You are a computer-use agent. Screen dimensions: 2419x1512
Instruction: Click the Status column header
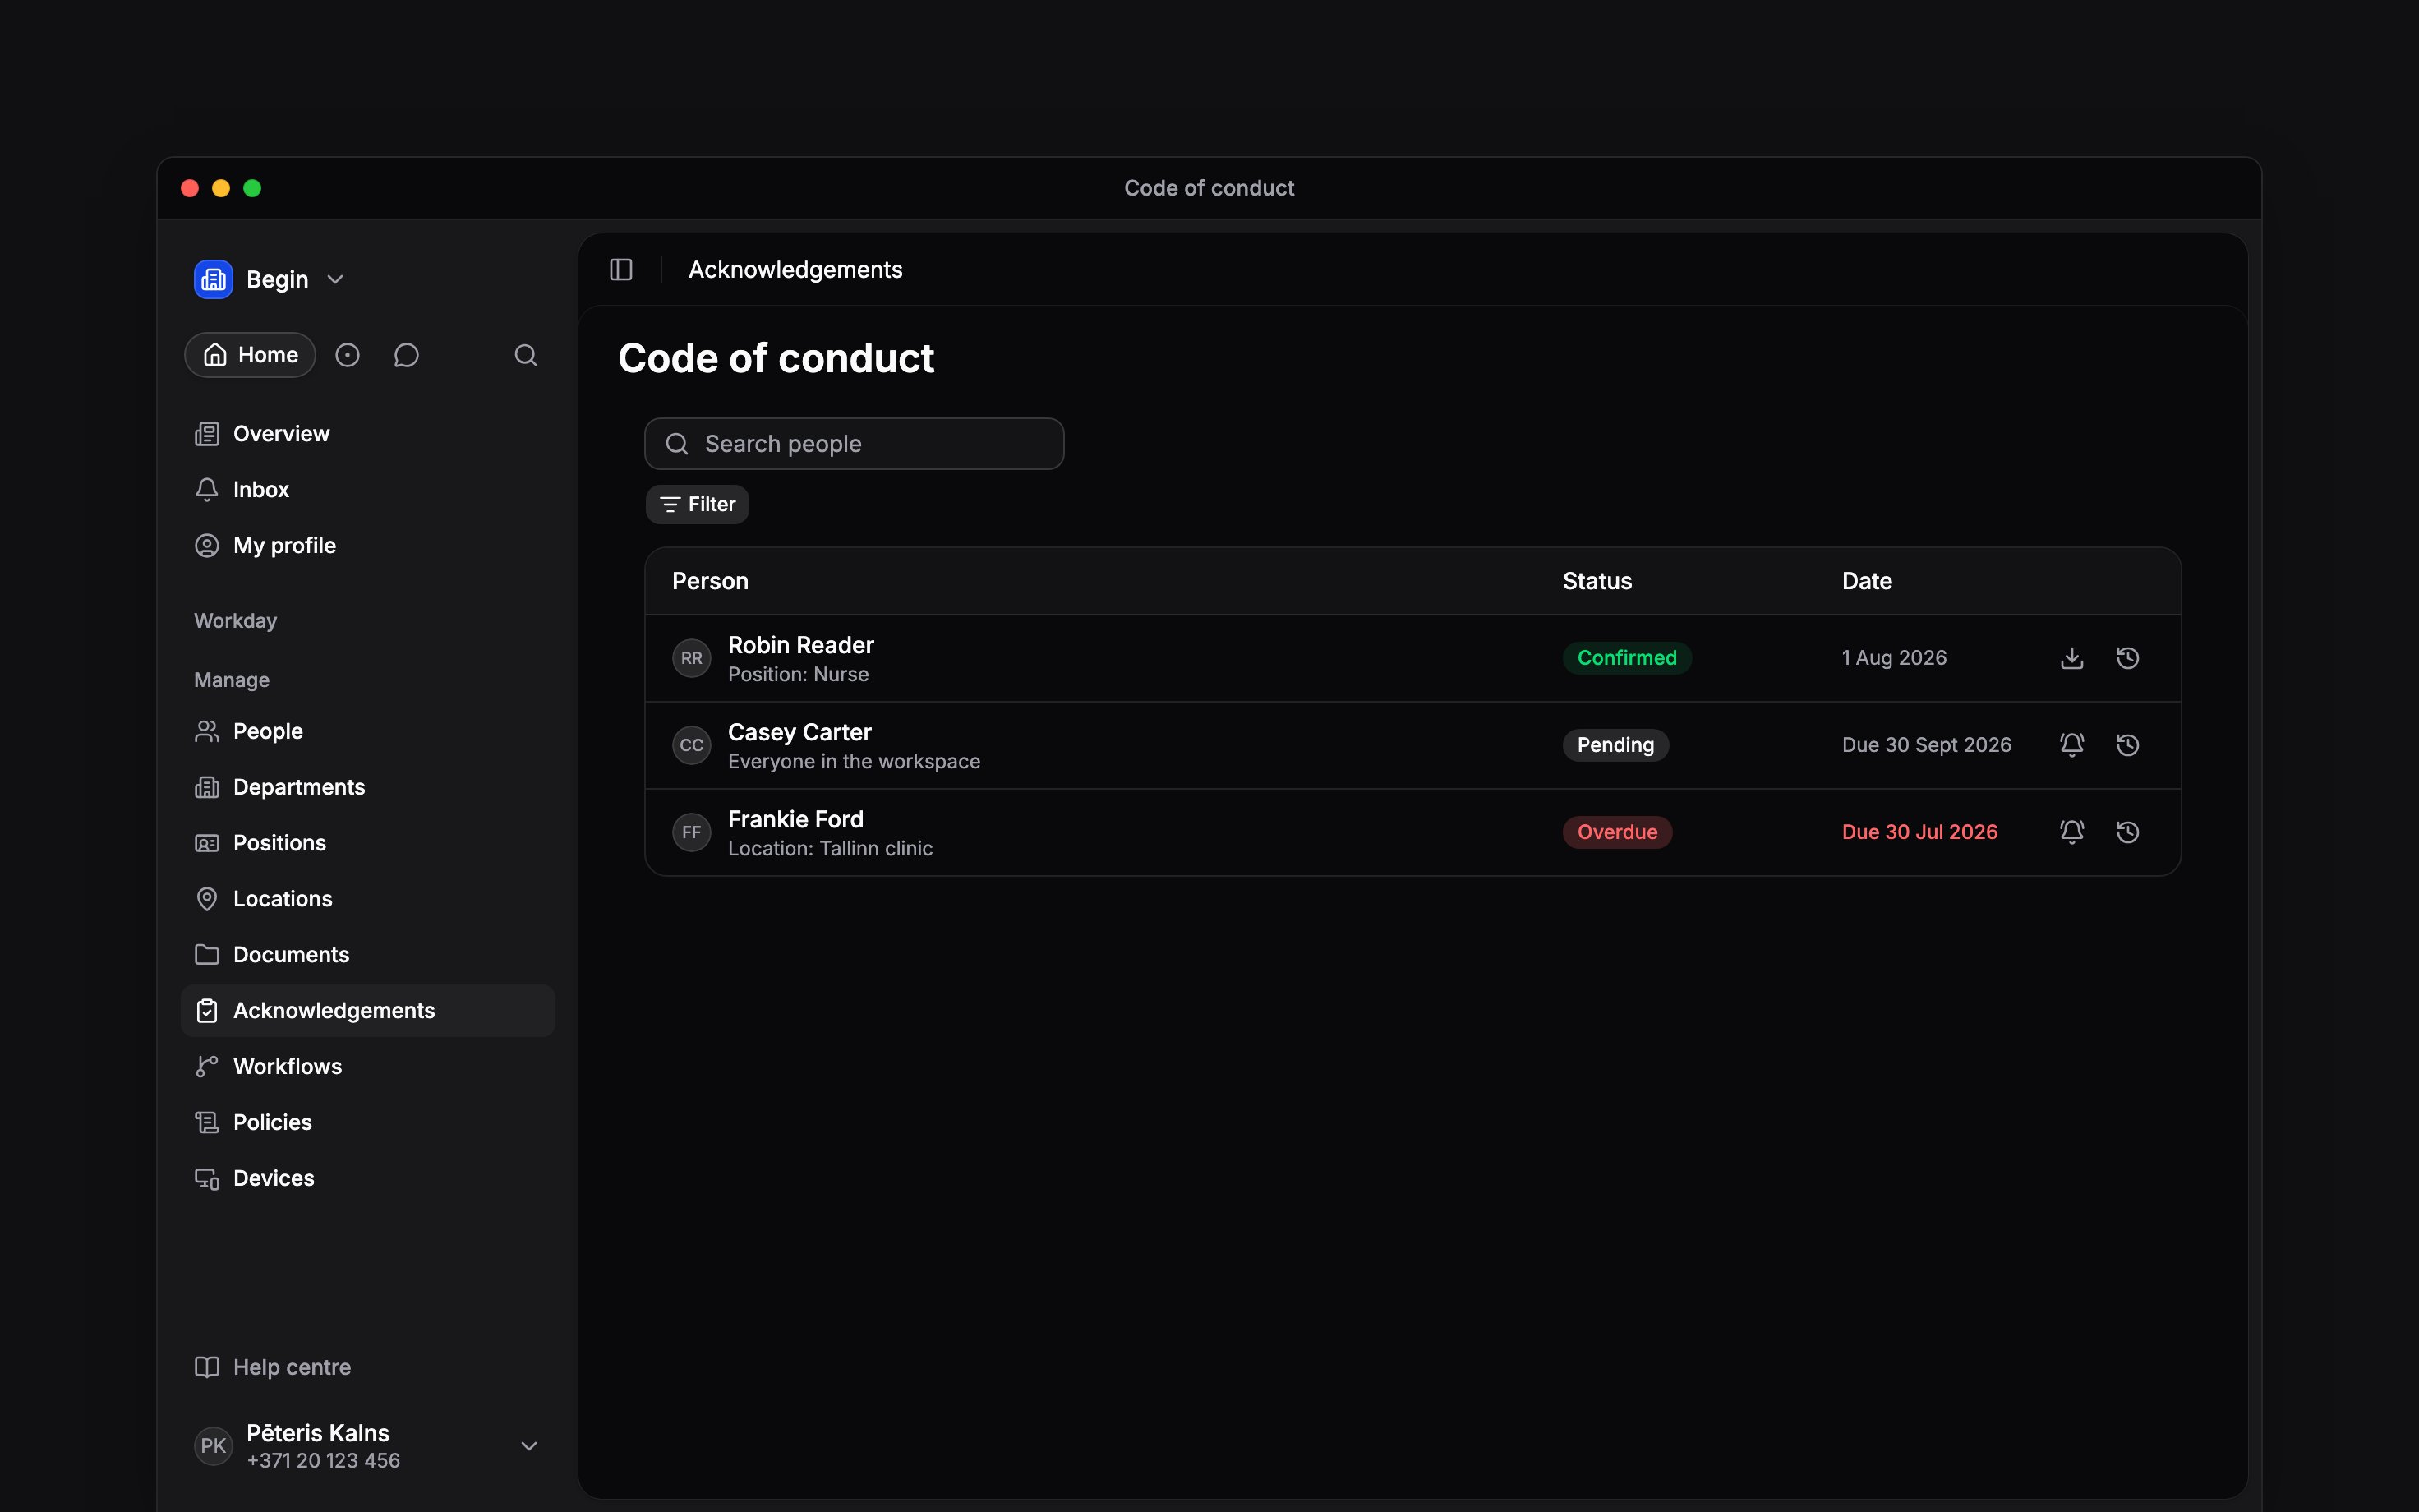pos(1597,581)
